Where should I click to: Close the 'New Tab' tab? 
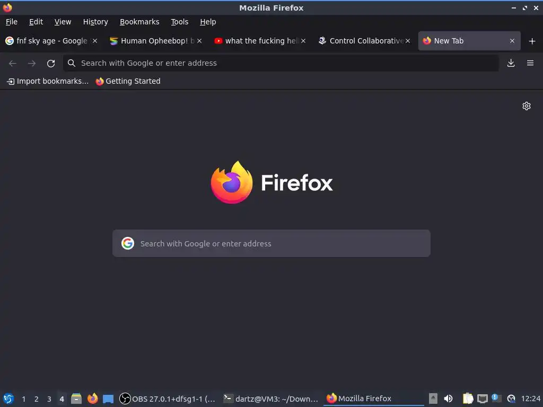[512, 41]
